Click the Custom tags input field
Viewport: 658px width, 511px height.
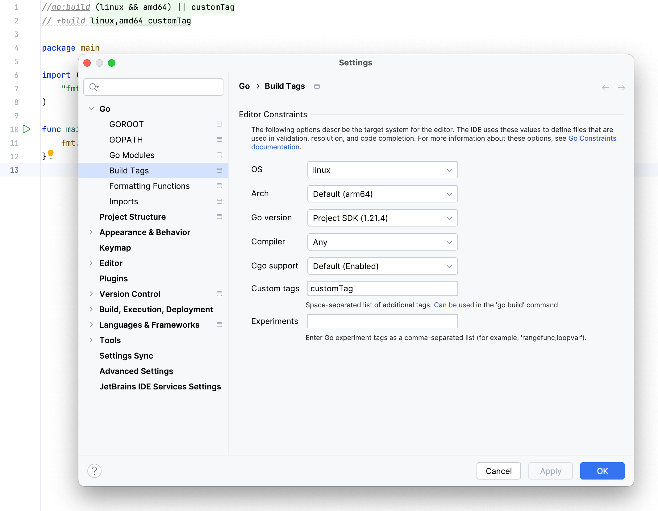click(x=382, y=289)
